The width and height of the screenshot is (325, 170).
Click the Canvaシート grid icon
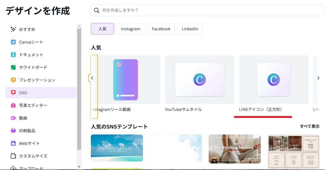click(x=13, y=42)
